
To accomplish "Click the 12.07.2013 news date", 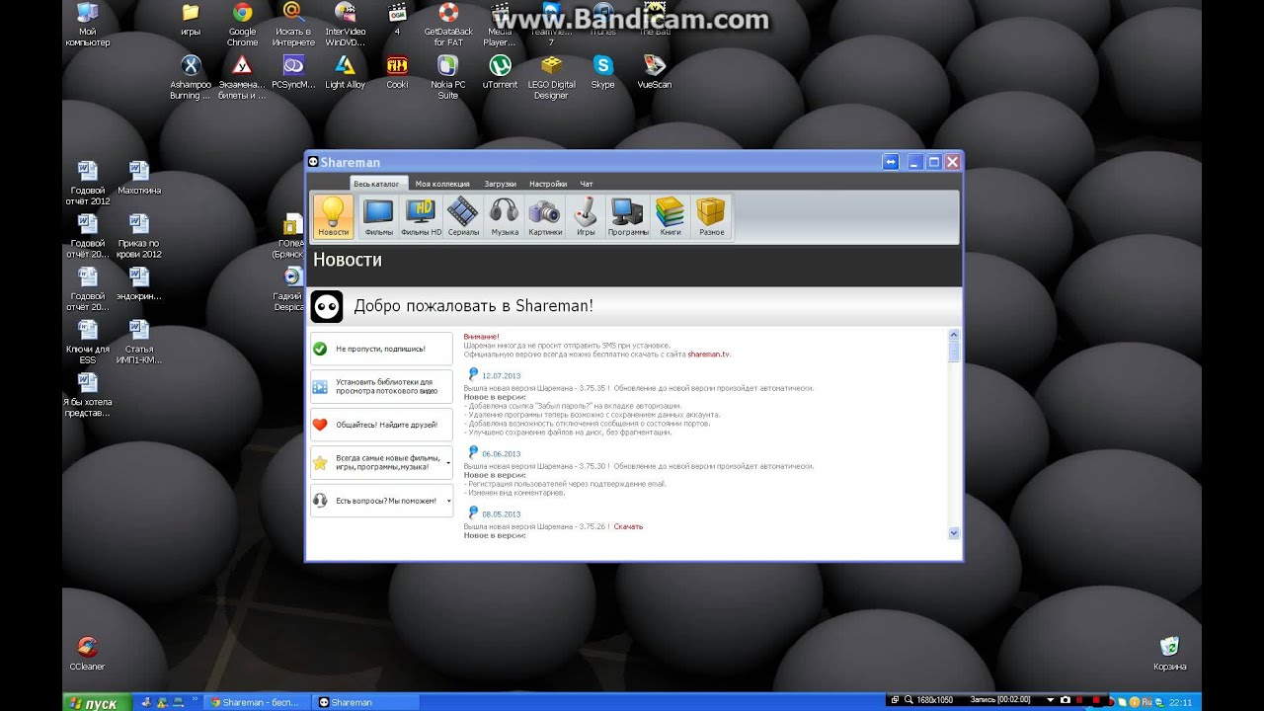I will (501, 376).
